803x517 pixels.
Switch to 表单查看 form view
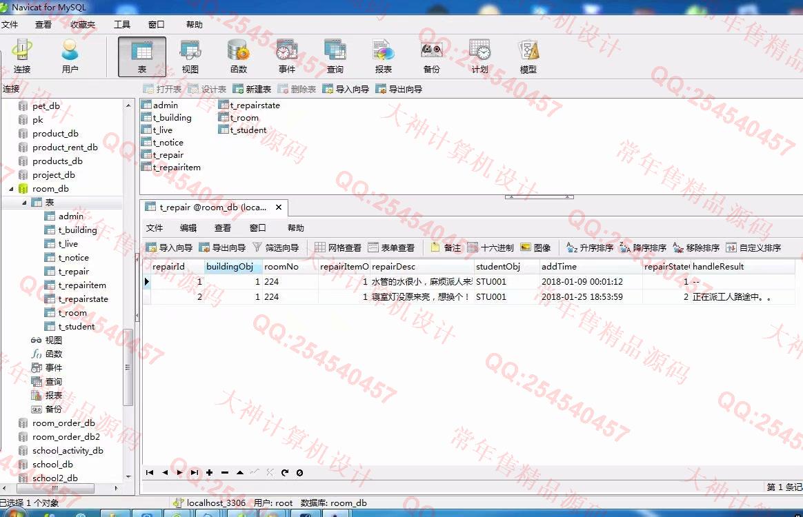click(391, 247)
